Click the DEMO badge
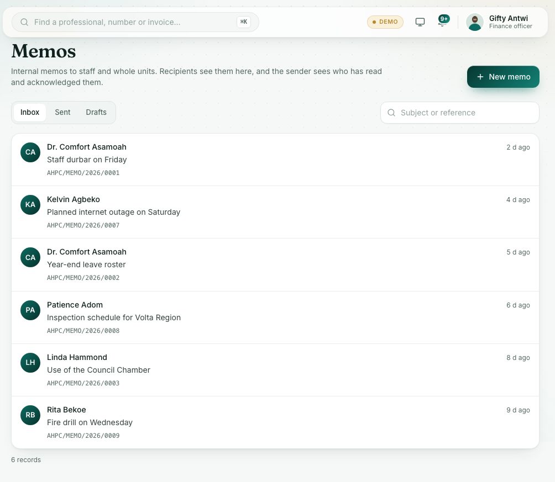555x482 pixels. [x=385, y=22]
